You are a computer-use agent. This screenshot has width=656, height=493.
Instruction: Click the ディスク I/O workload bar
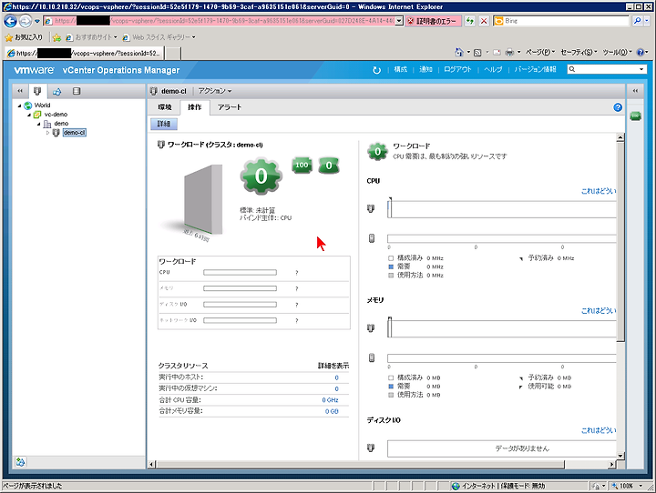click(x=240, y=305)
